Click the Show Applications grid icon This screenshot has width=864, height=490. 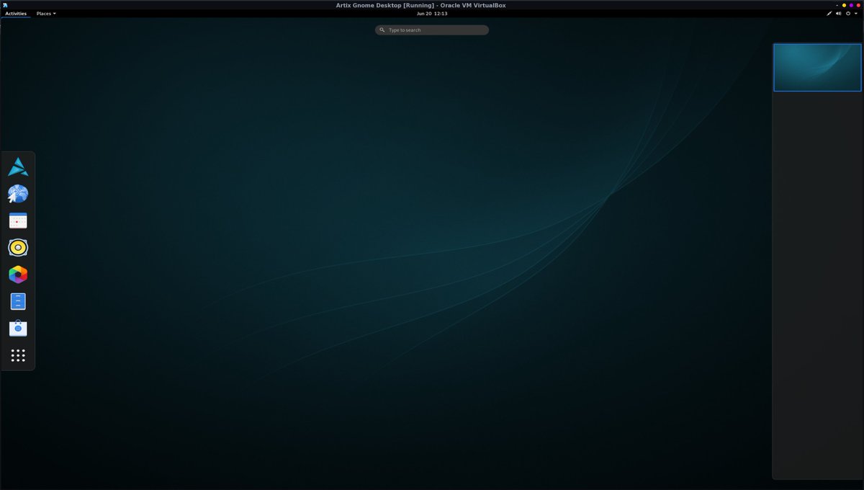[x=17, y=355]
